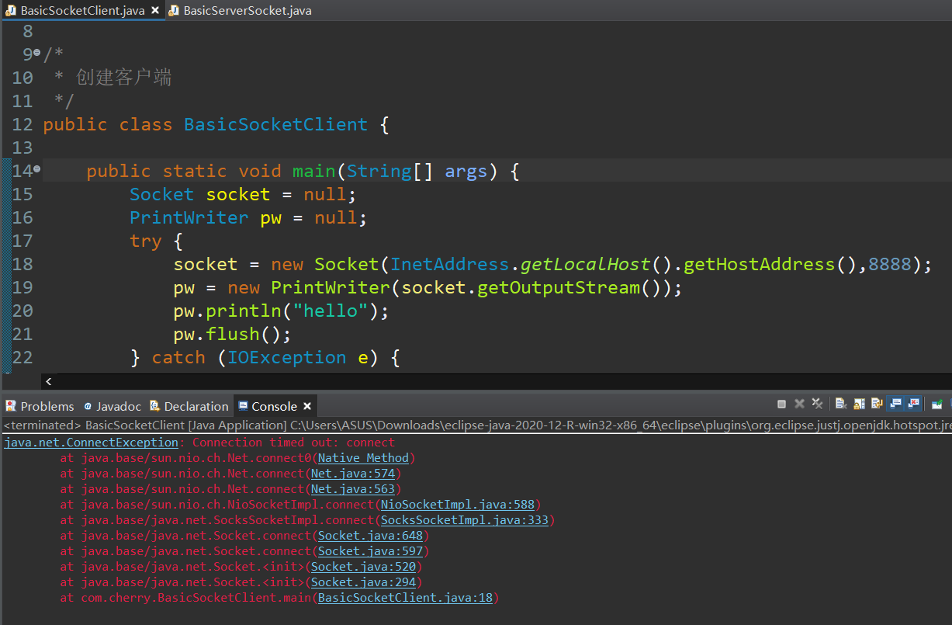Close the BasicSocketClient.java tab
The image size is (952, 625).
[155, 11]
